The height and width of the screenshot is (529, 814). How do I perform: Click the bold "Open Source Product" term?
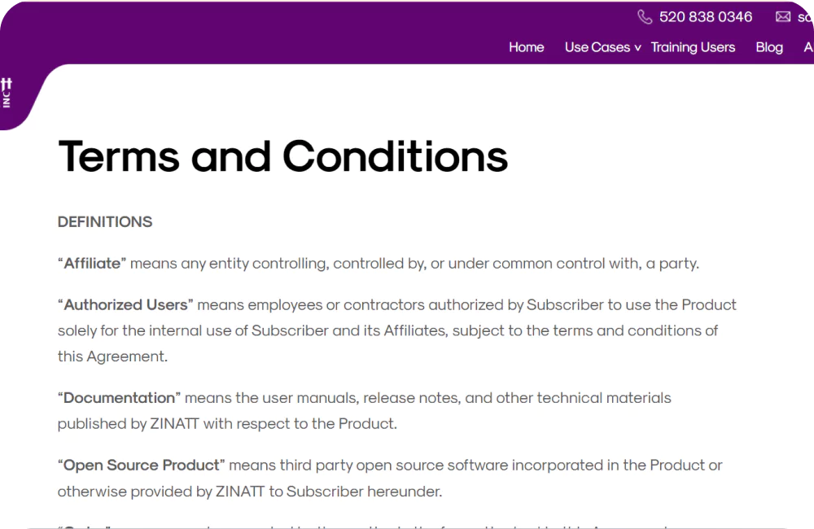coord(141,466)
